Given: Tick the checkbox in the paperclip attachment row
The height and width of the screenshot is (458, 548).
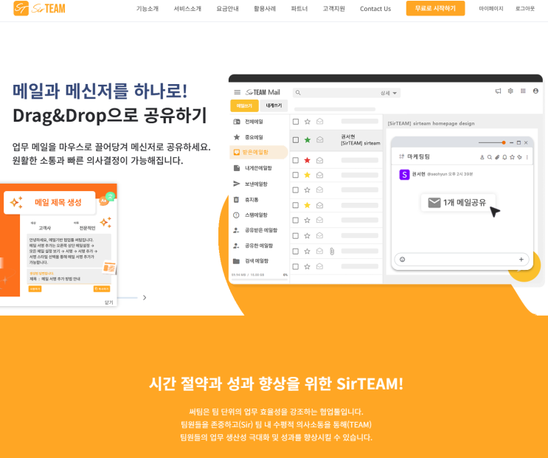Looking at the screenshot, I should click(x=296, y=251).
